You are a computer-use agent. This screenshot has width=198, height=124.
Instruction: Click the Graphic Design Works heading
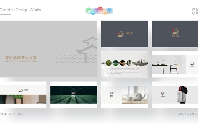click(x=20, y=10)
